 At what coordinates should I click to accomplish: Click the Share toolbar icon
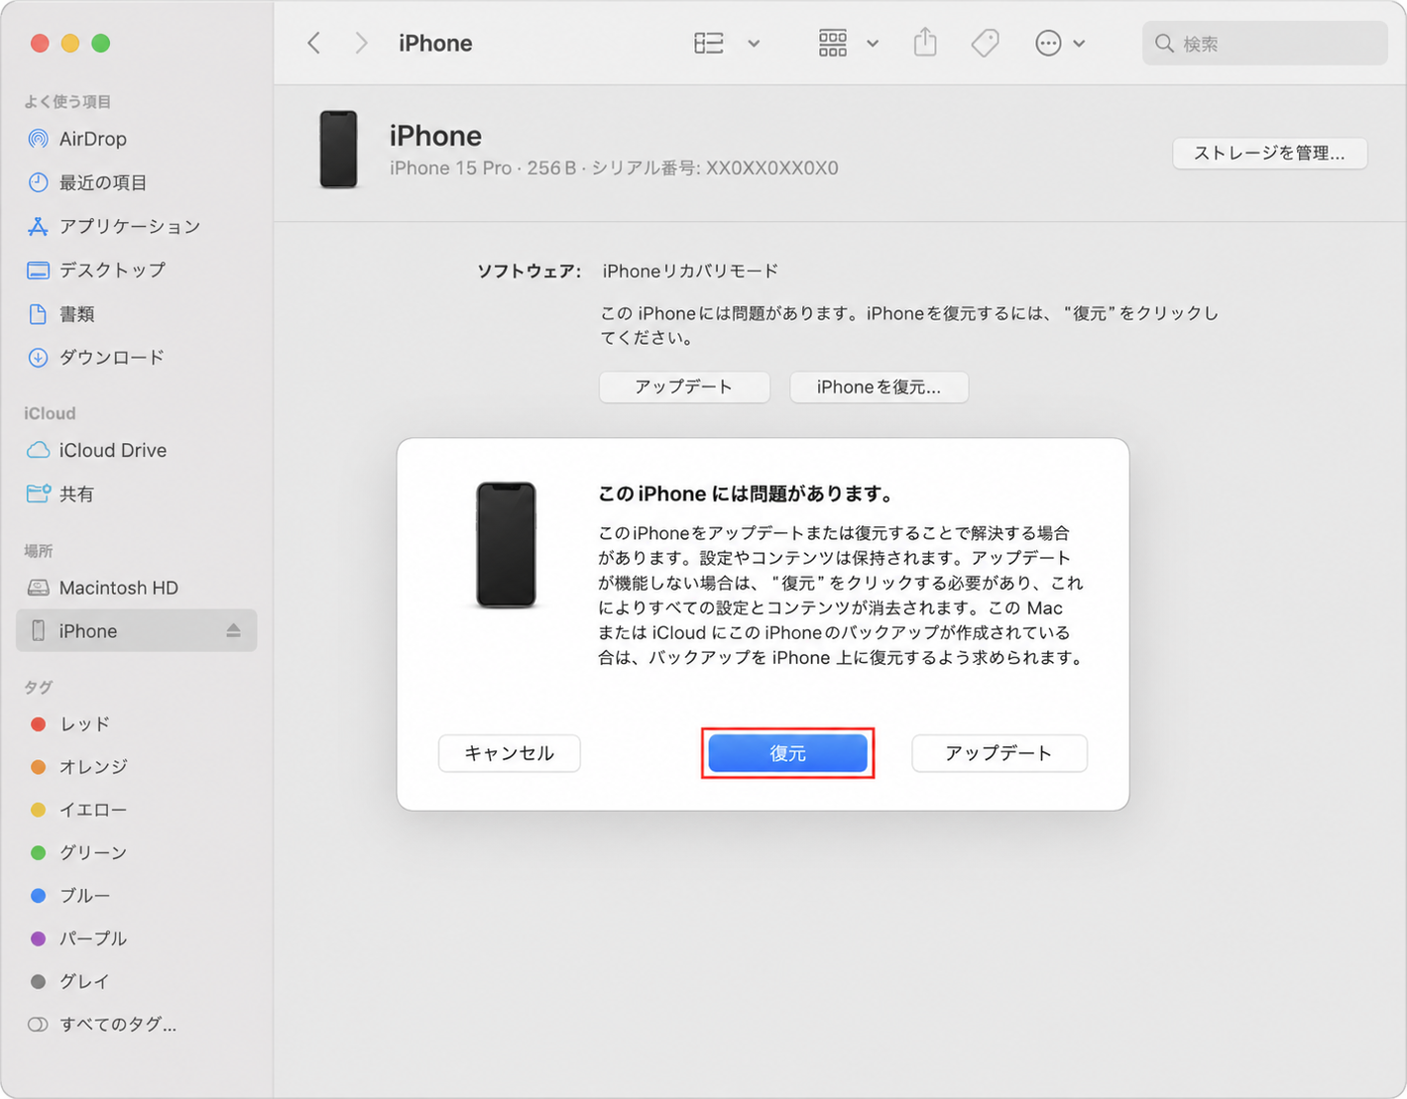(x=925, y=43)
